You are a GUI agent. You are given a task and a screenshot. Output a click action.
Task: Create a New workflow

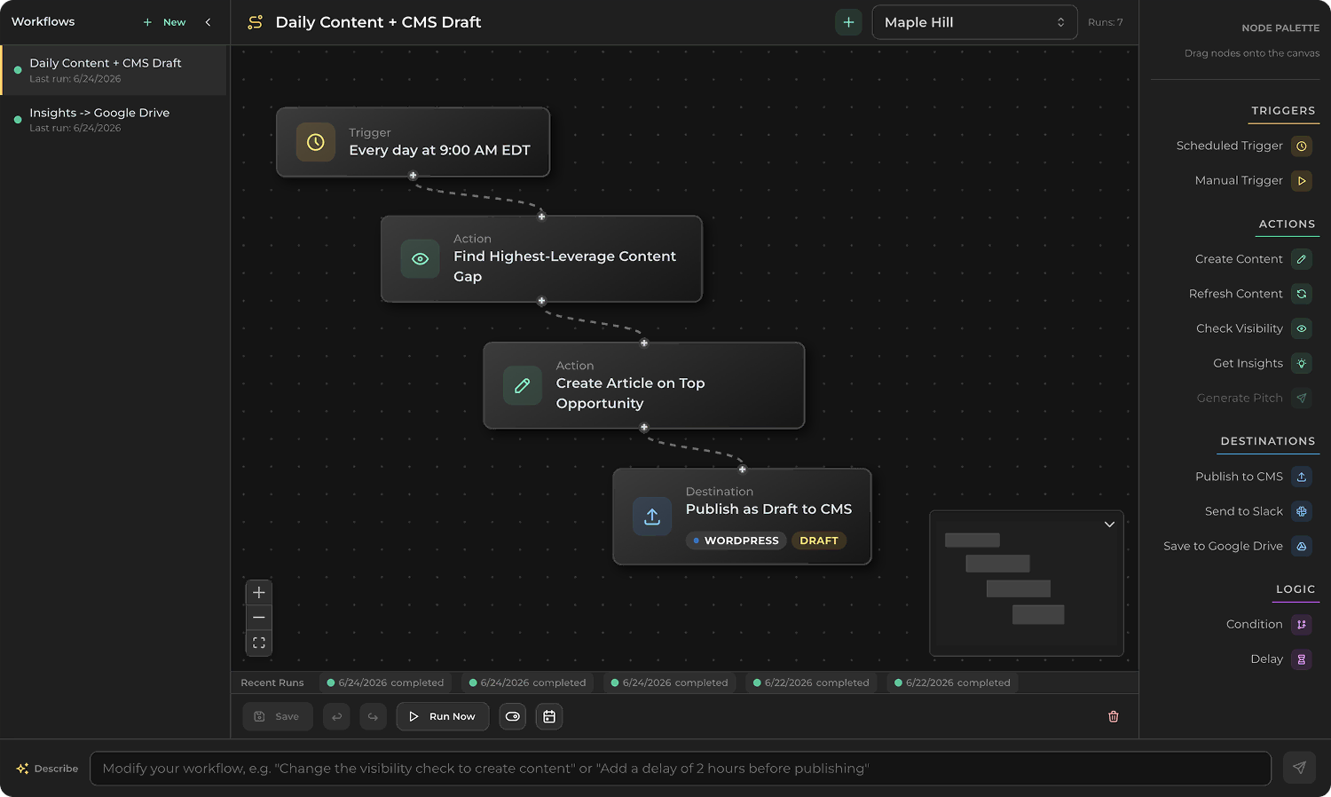[165, 22]
